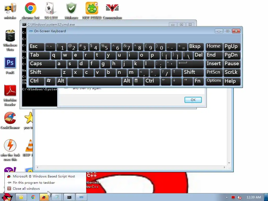Click the Home key
The height and width of the screenshot is (201, 268).
coord(214,47)
